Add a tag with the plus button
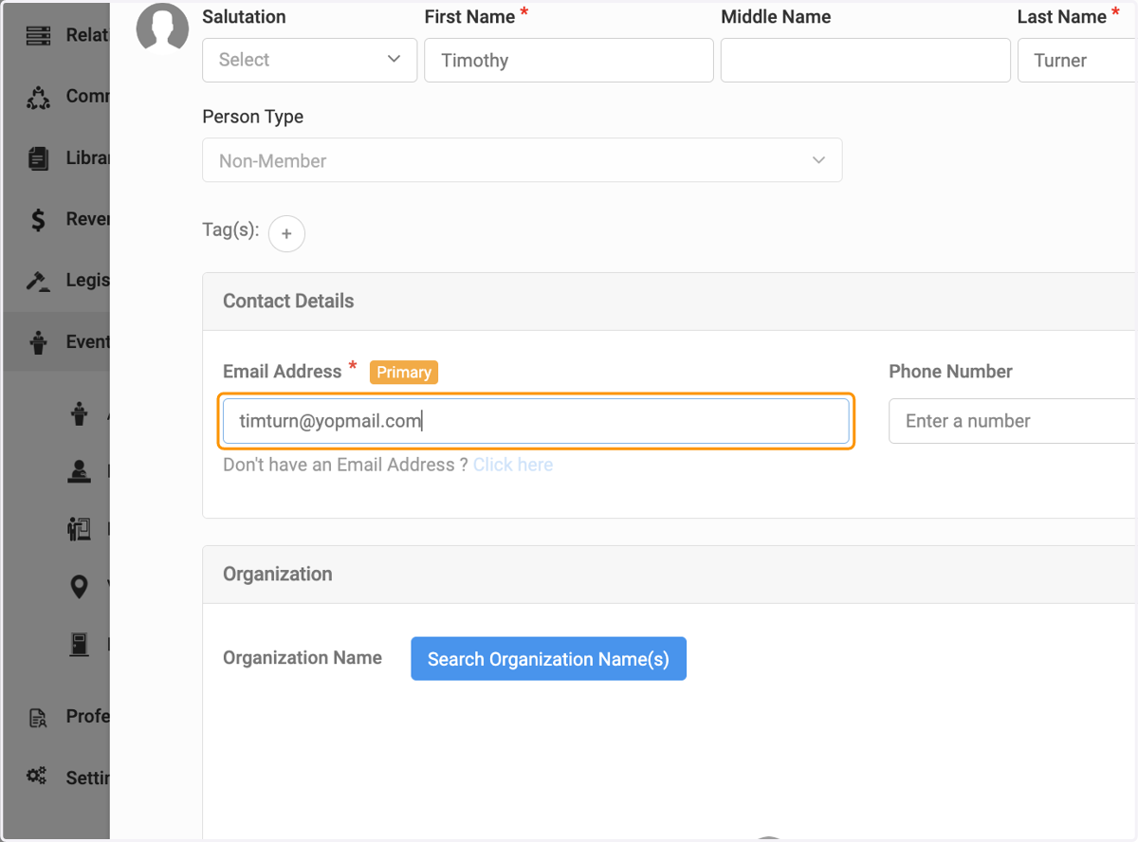The width and height of the screenshot is (1138, 842). 286,233
